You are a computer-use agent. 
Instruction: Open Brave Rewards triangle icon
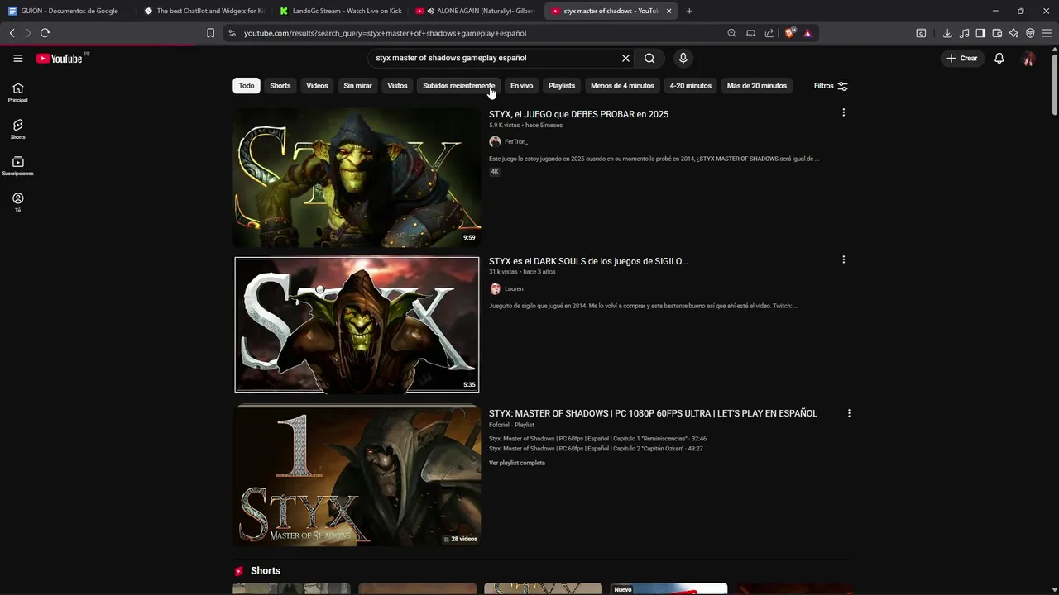(x=807, y=33)
